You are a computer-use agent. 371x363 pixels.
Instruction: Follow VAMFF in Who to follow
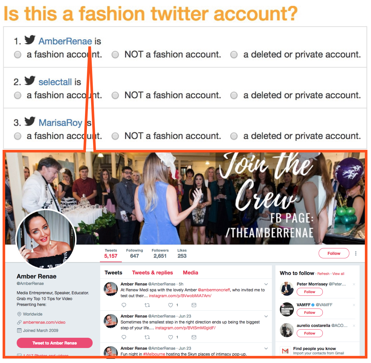310,313
